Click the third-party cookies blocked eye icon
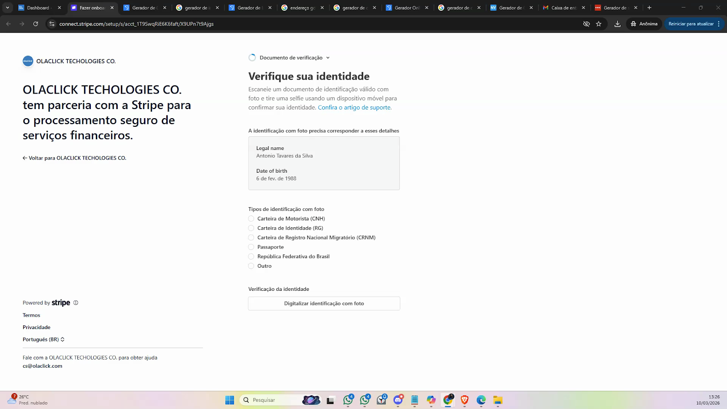Image resolution: width=727 pixels, height=409 pixels. (586, 24)
